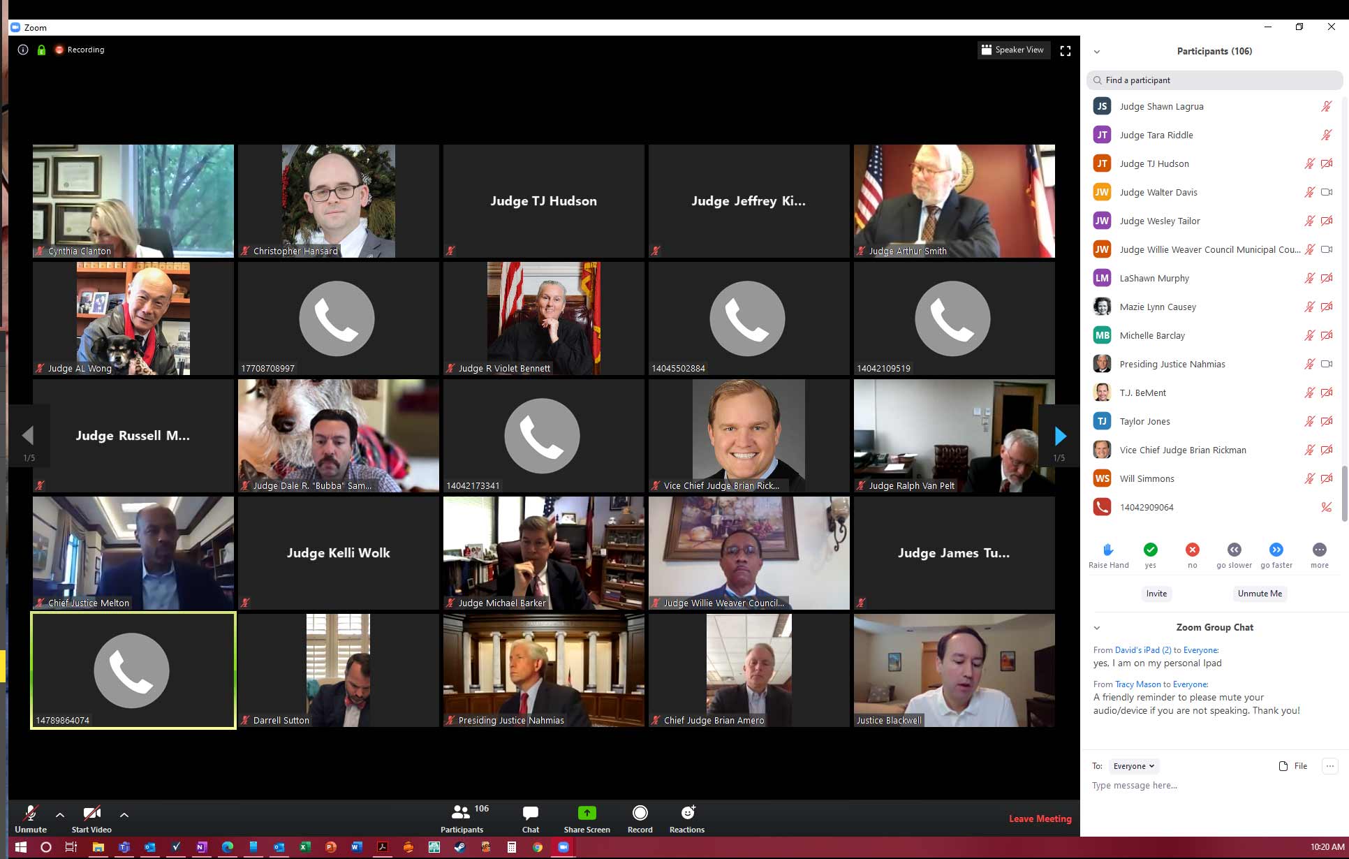Go to next gallery page arrow
This screenshot has height=859, width=1349.
tap(1060, 436)
